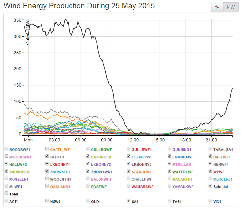
Task: Hide the SNOWTWN1 series
Action: (88, 171)
